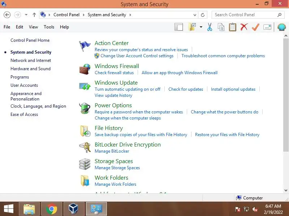289x216 pixels.
Task: Go to Control Panel Home
Action: tap(30, 40)
